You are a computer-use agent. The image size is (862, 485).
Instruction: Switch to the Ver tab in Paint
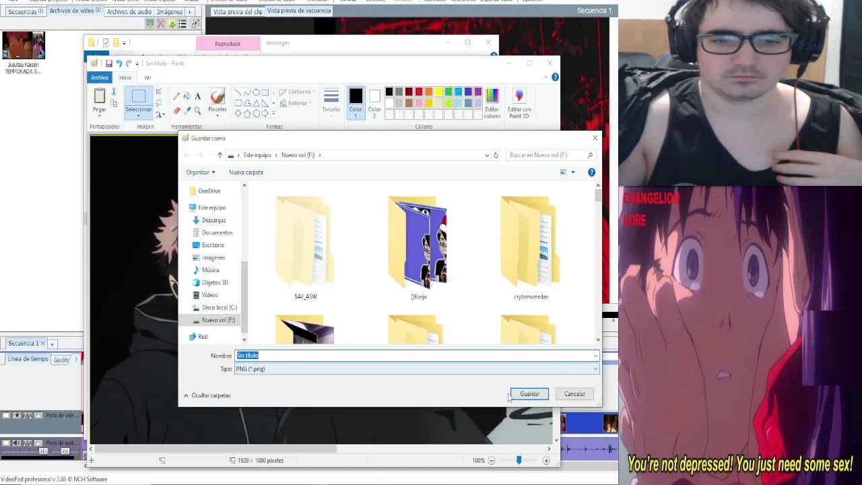coord(147,77)
